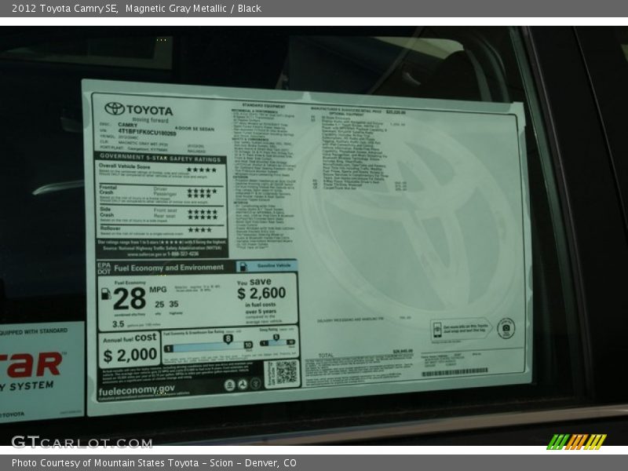Viewport: 628px width, 471px height.
Task: Click the Toyota logo at top of sticker
Action: point(116,108)
